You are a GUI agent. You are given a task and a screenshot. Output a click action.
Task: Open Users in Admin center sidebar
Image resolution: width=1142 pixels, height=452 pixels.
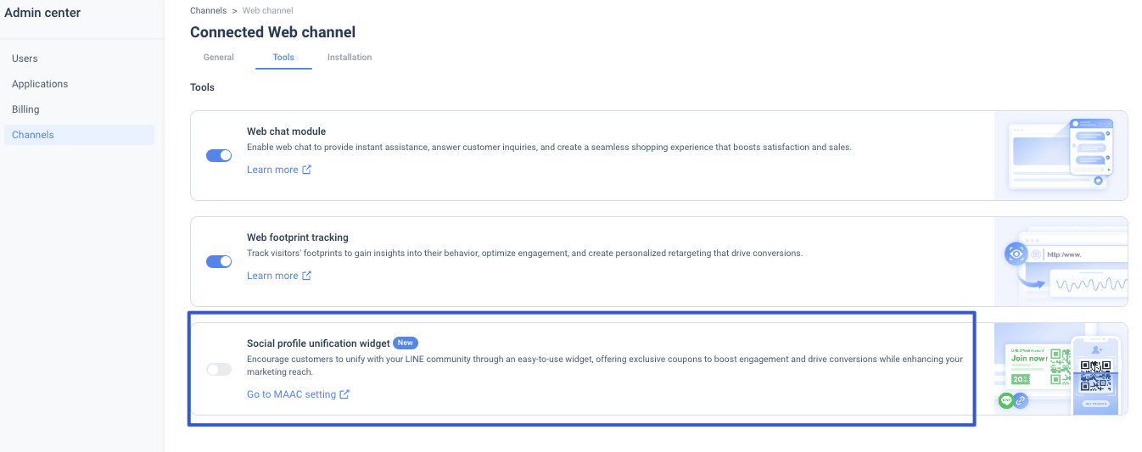25,59
